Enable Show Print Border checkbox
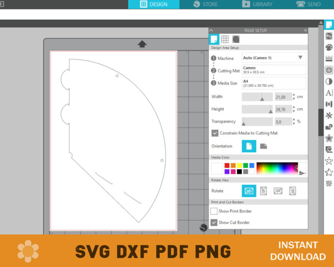 pyautogui.click(x=214, y=211)
